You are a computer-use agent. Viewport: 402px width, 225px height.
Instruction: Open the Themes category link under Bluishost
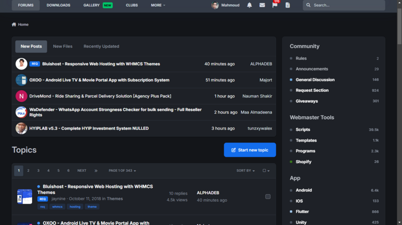tap(115, 199)
